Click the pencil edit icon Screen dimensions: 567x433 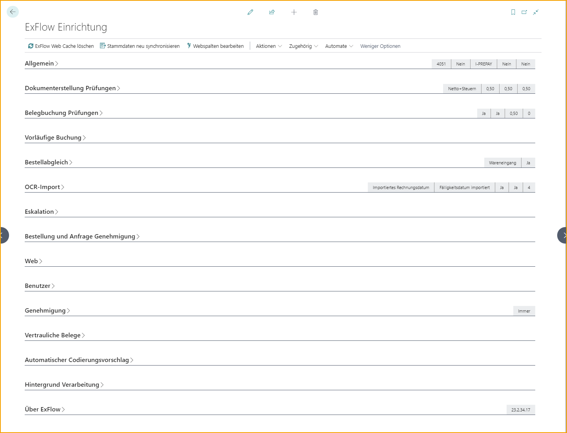click(x=250, y=12)
